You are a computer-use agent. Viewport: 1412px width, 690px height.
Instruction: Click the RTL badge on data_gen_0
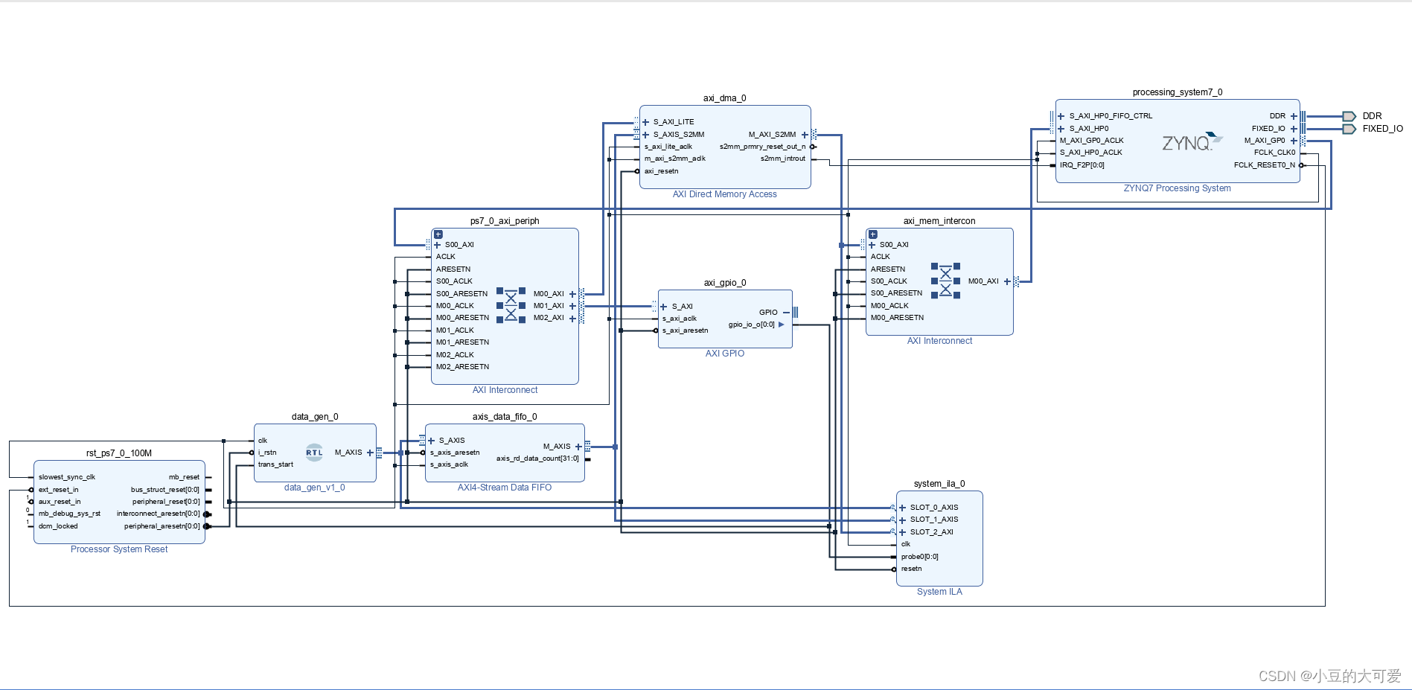[314, 453]
